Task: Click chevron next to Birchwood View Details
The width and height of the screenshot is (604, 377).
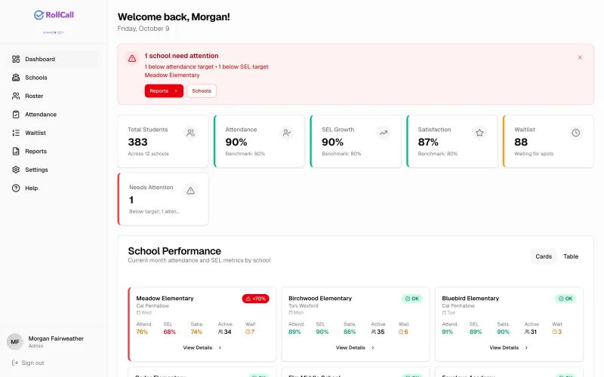Action: coord(373,348)
